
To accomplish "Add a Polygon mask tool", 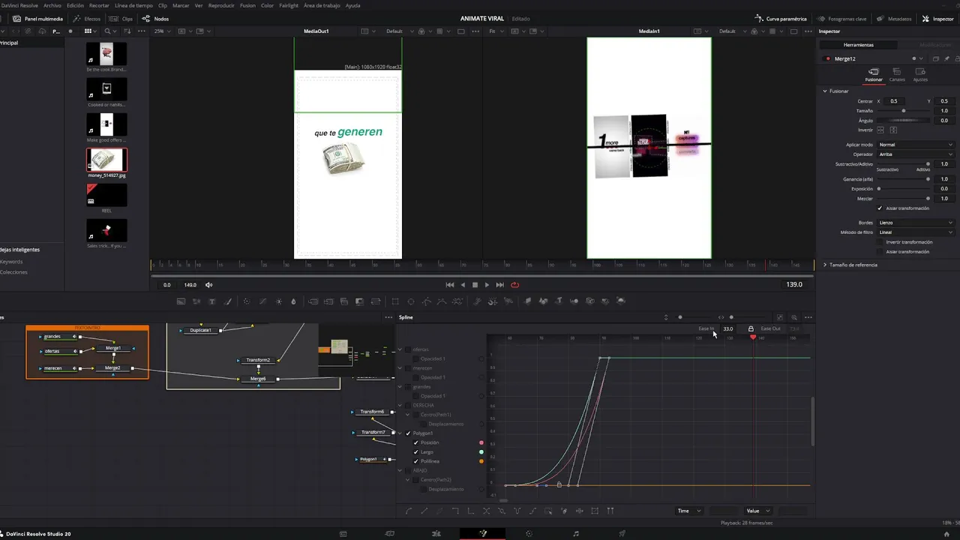I will [x=426, y=301].
